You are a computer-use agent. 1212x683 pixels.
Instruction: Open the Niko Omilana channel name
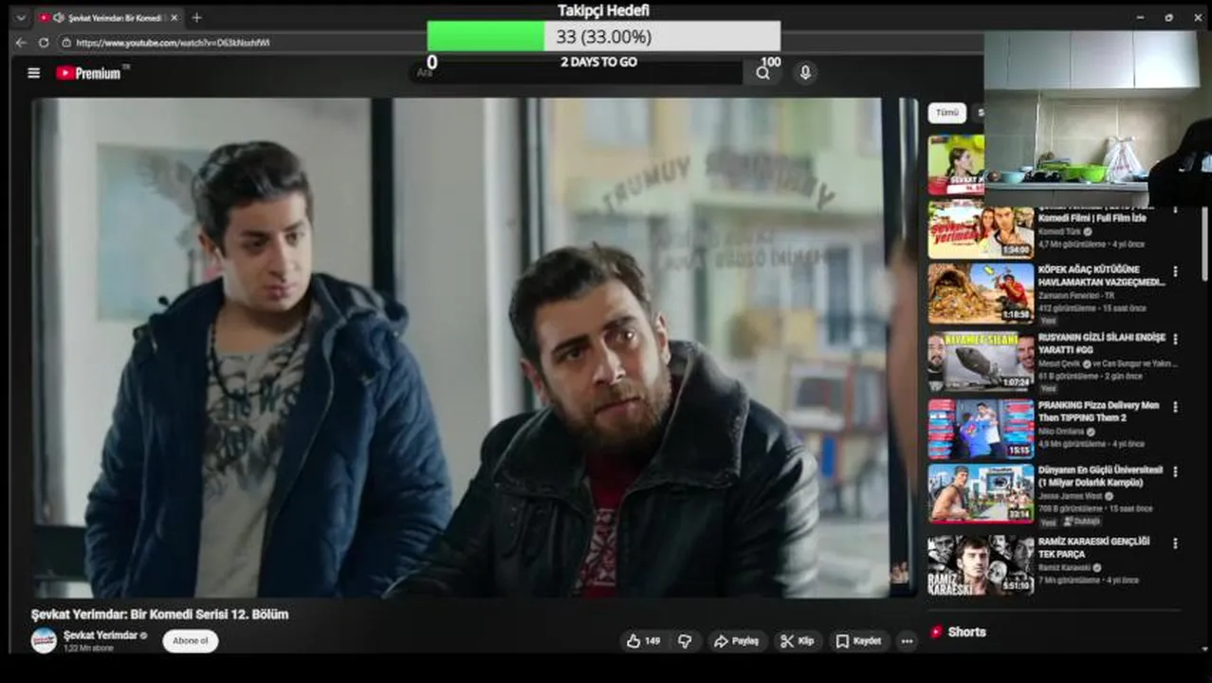[1063, 431]
